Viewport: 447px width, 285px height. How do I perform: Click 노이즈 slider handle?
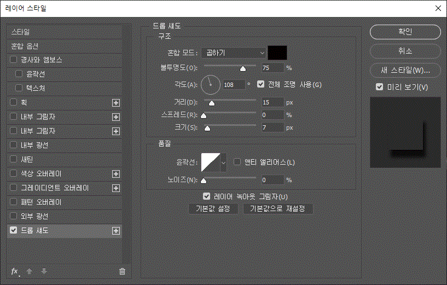click(x=204, y=181)
